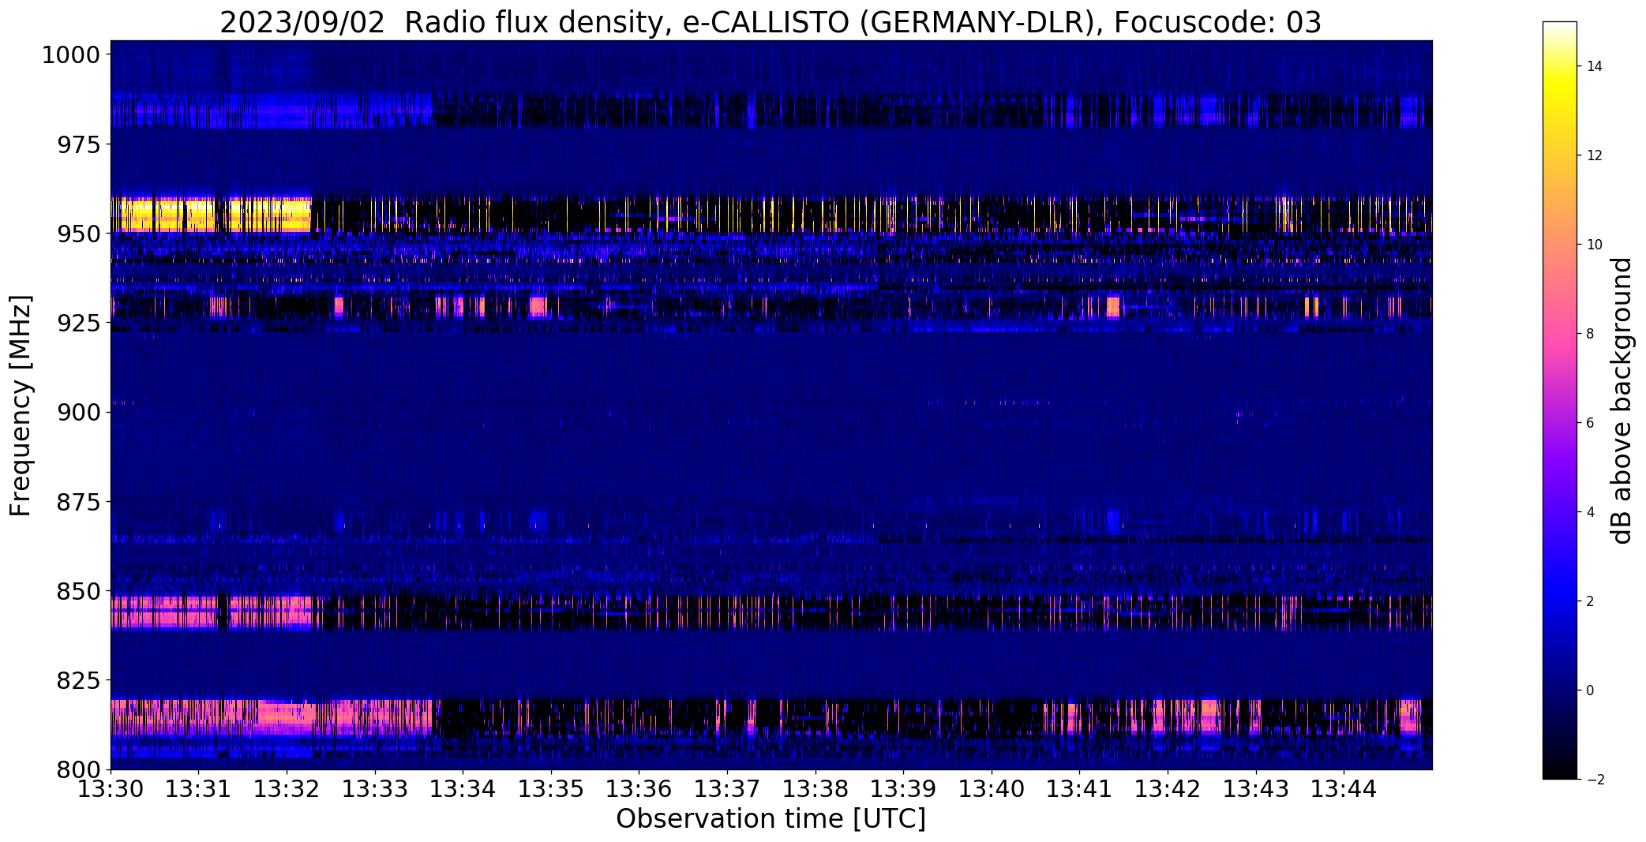Click the 13:38 time tick label
Screen dimensions: 1646x842
(x=816, y=789)
